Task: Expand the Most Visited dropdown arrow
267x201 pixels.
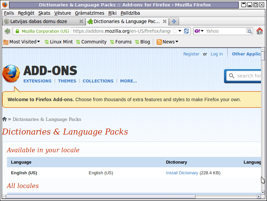Action: tap(38, 42)
